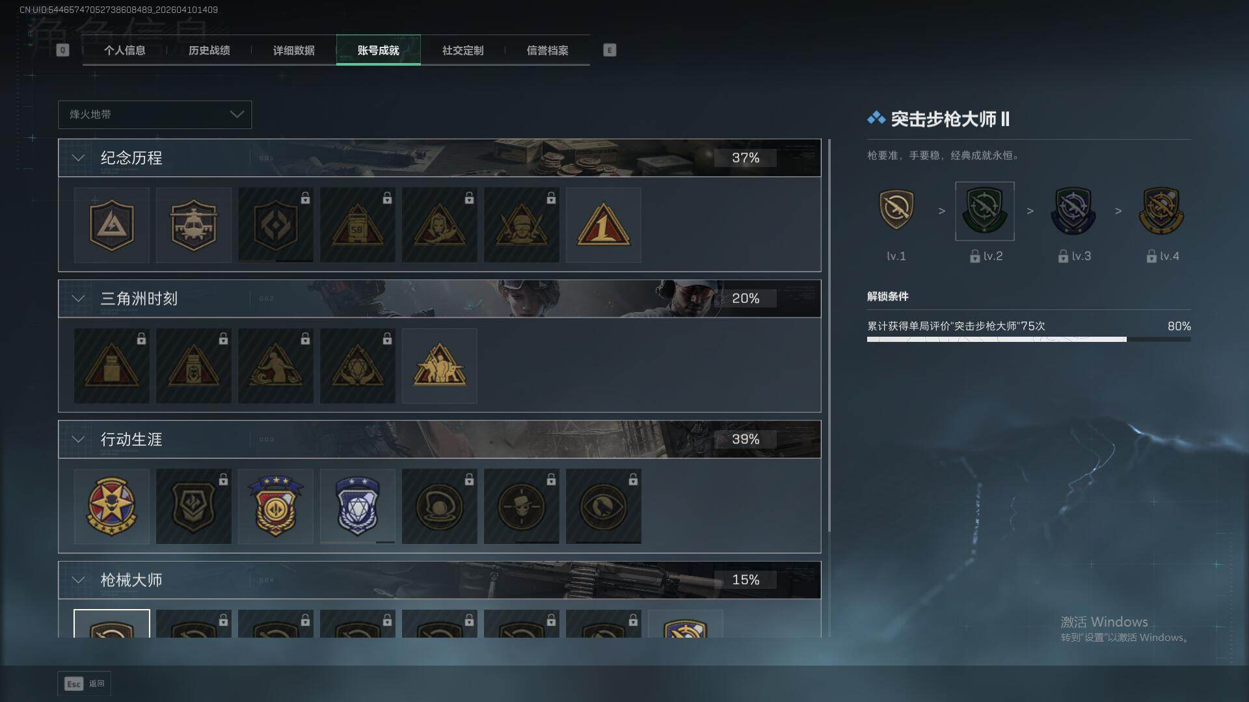Open the 烽火地带 mode dropdown

(x=155, y=114)
